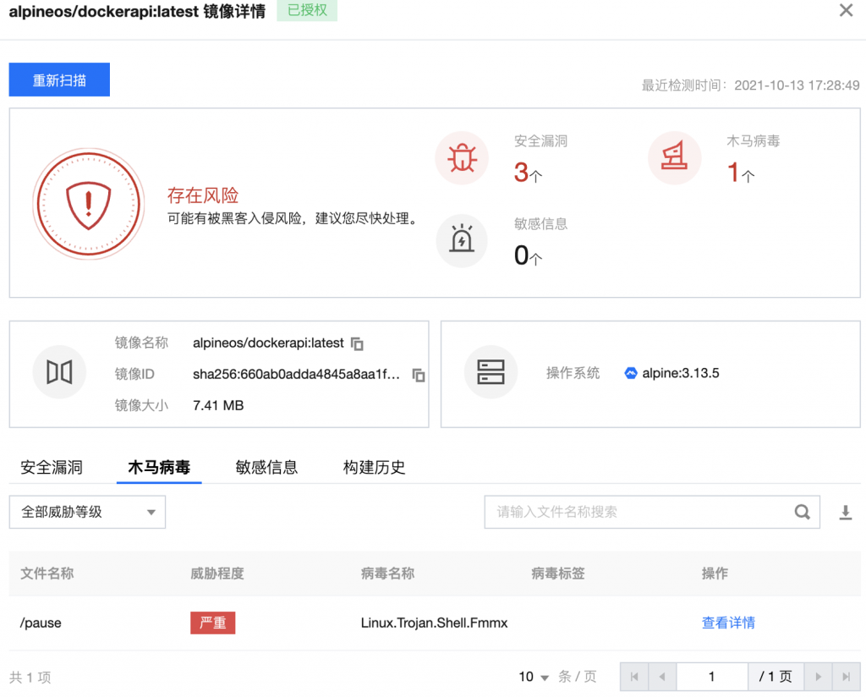866x697 pixels.
Task: Open the 敏感信息 tab
Action: [266, 467]
